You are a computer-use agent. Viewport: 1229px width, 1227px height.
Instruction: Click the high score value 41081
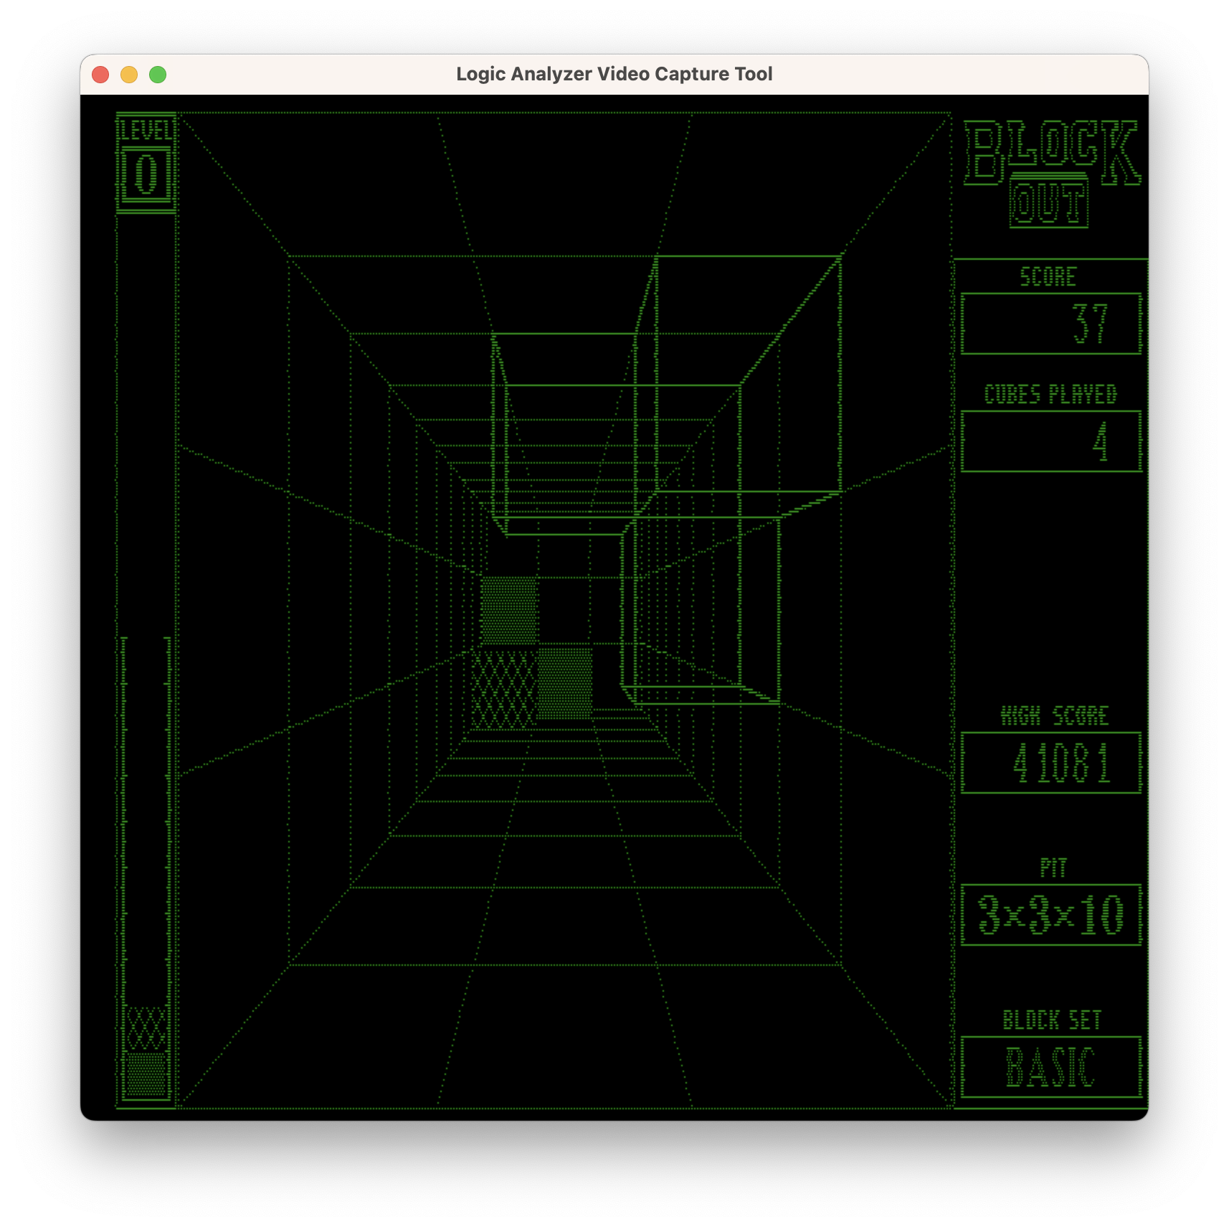tap(1062, 763)
